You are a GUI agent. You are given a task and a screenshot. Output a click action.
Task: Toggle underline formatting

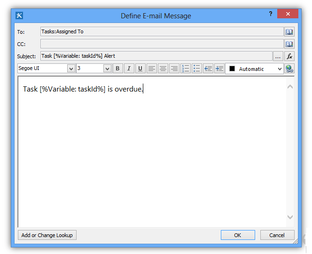(140, 69)
